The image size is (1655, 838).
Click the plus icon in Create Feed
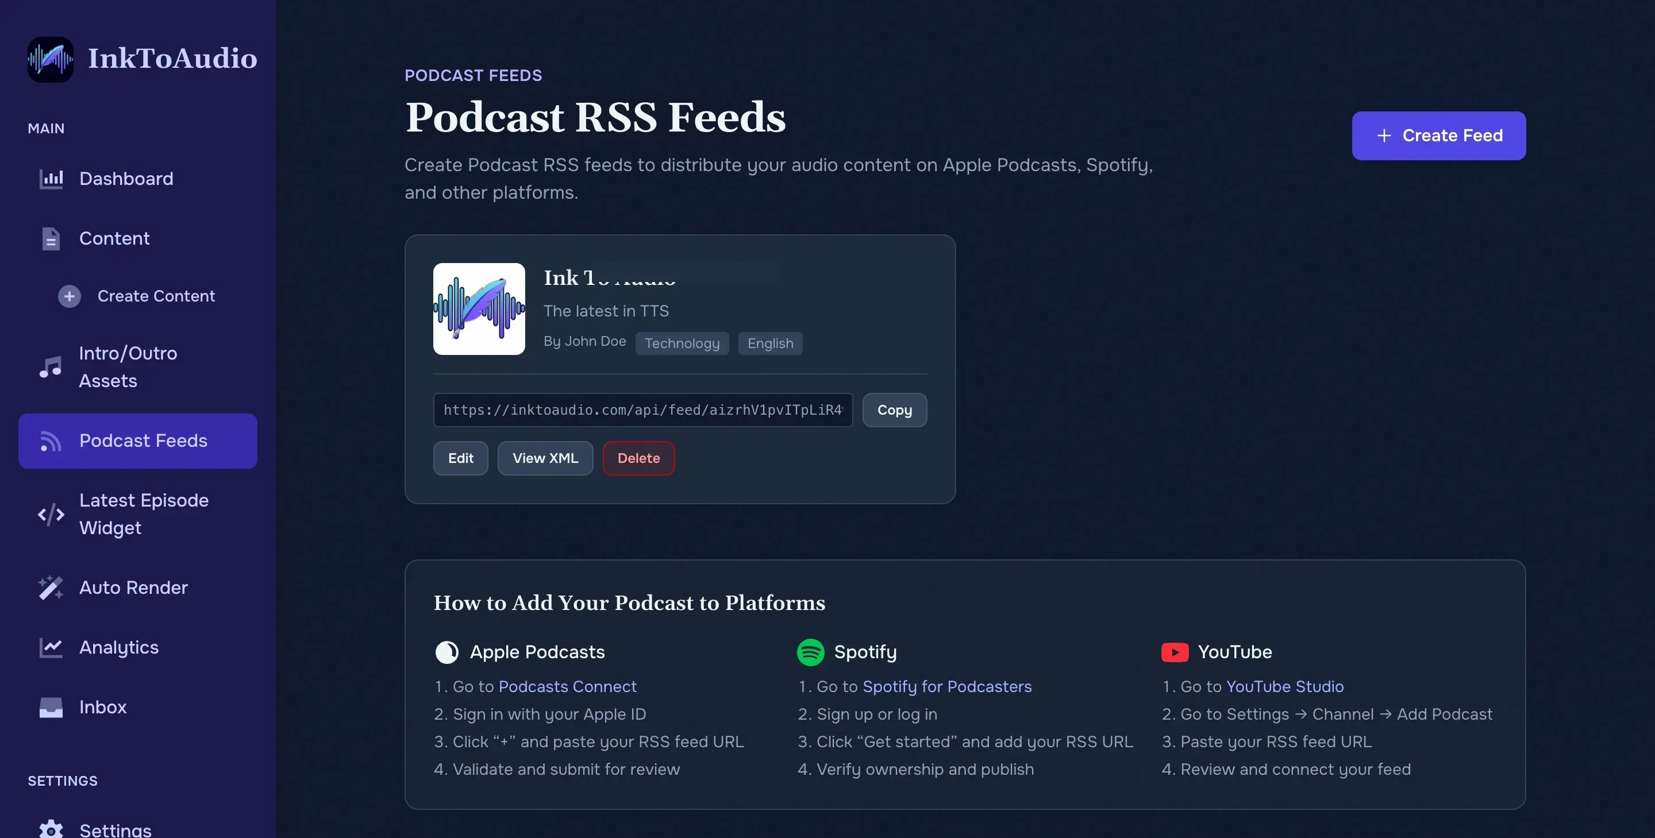pyautogui.click(x=1384, y=136)
